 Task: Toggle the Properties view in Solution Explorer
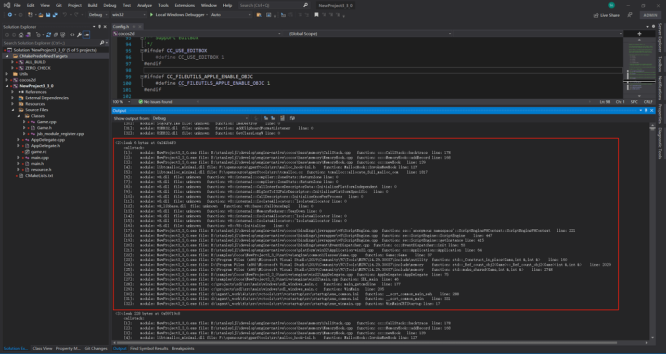pos(79,34)
